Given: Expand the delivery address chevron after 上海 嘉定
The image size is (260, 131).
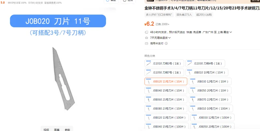Looking at the screenshot, I should (x=231, y=32).
